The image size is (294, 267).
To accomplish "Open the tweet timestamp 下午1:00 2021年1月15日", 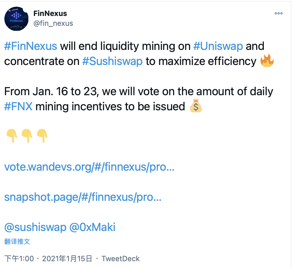I will [48, 259].
